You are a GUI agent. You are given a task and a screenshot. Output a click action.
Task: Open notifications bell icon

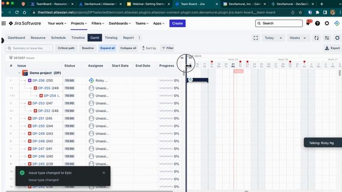click(308, 23)
